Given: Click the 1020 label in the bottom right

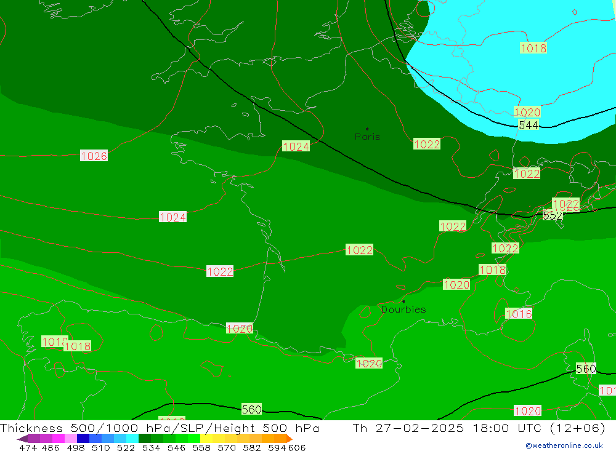Looking at the screenshot, I should [528, 411].
